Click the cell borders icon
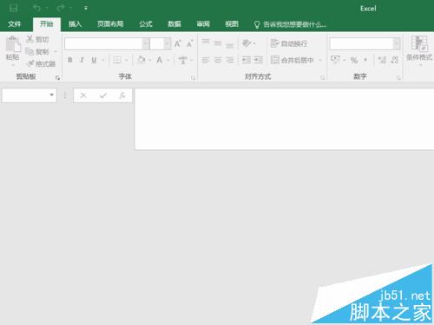434x325 pixels. coord(117,60)
